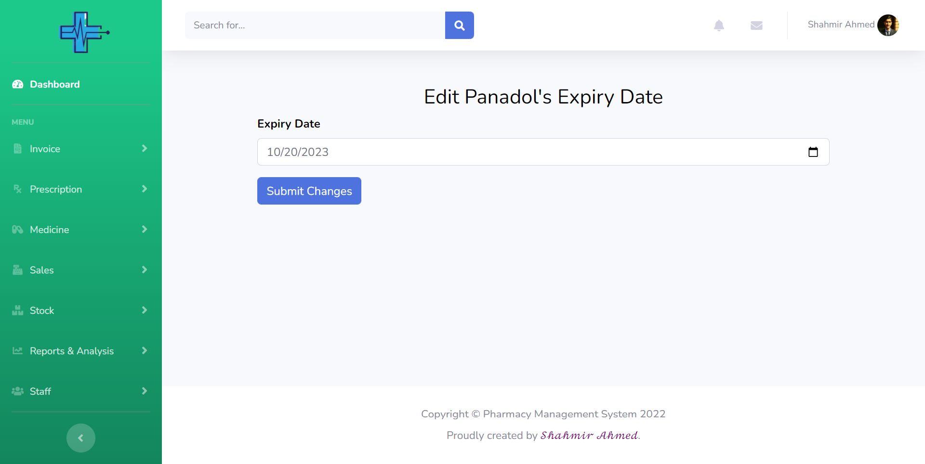925x464 pixels.
Task: Click the Shahmir Ahmed footer link
Action: coord(589,436)
